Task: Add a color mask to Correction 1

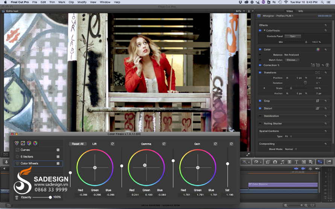Action: coord(313,65)
